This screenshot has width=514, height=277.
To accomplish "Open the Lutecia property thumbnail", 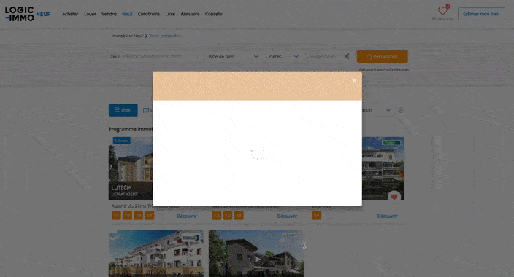I will (x=131, y=168).
